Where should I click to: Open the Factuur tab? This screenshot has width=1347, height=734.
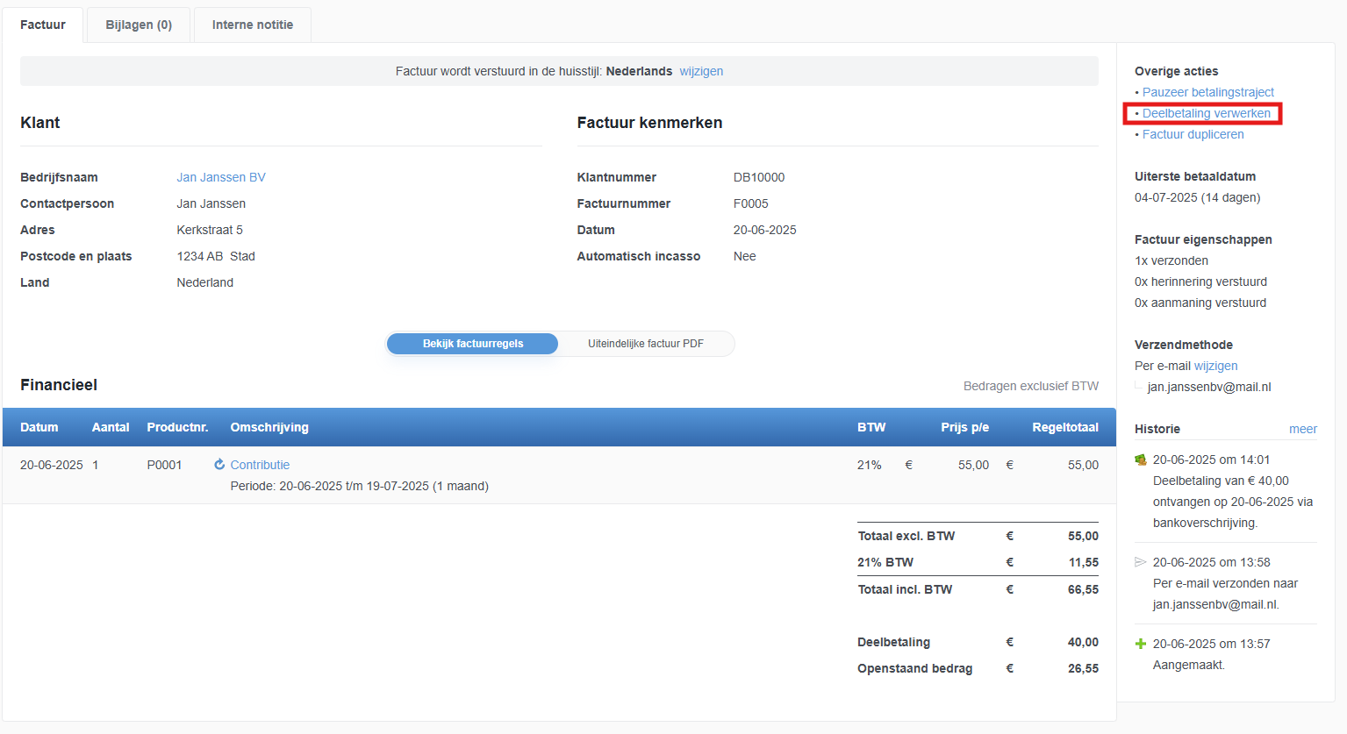click(43, 25)
